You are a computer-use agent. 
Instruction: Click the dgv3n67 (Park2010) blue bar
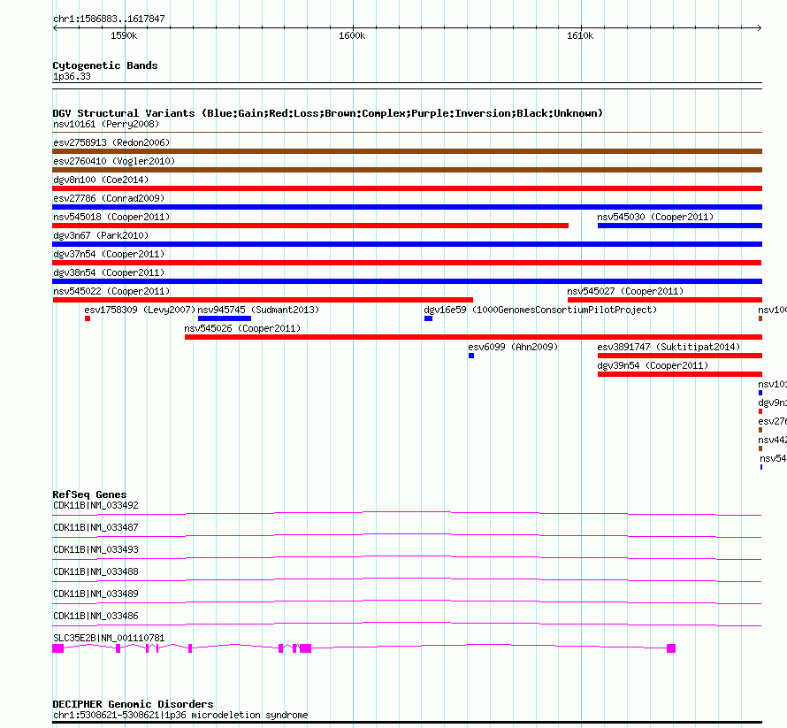click(x=407, y=244)
